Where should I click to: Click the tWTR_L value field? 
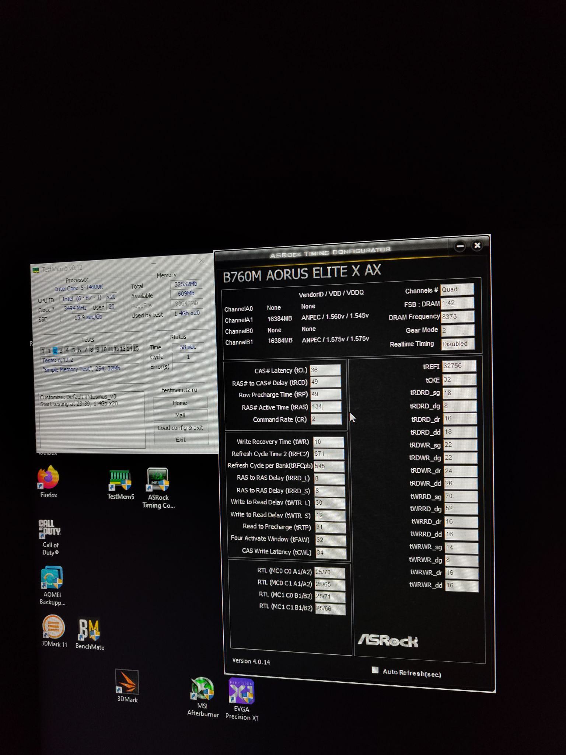(330, 503)
